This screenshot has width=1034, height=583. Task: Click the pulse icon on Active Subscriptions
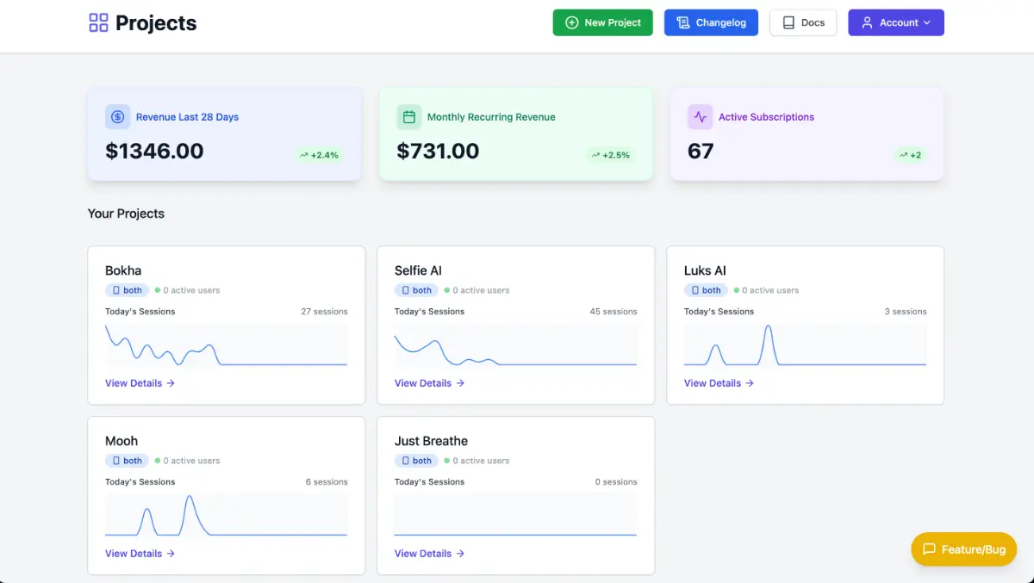pos(701,117)
